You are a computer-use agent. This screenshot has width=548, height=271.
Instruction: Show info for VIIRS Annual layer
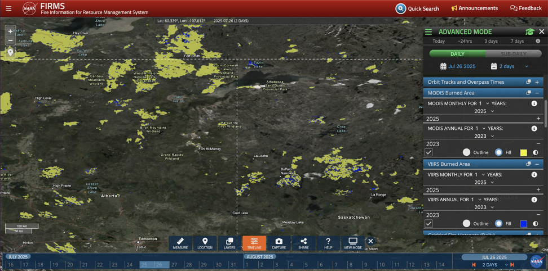pos(534,200)
